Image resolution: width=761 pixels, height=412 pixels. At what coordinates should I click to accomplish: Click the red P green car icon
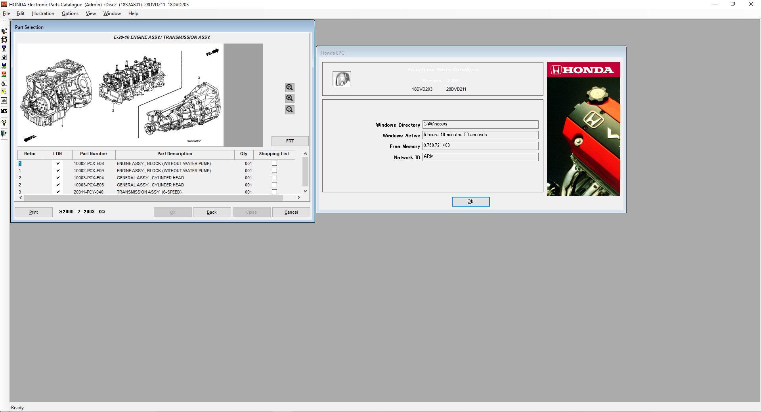(x=4, y=74)
